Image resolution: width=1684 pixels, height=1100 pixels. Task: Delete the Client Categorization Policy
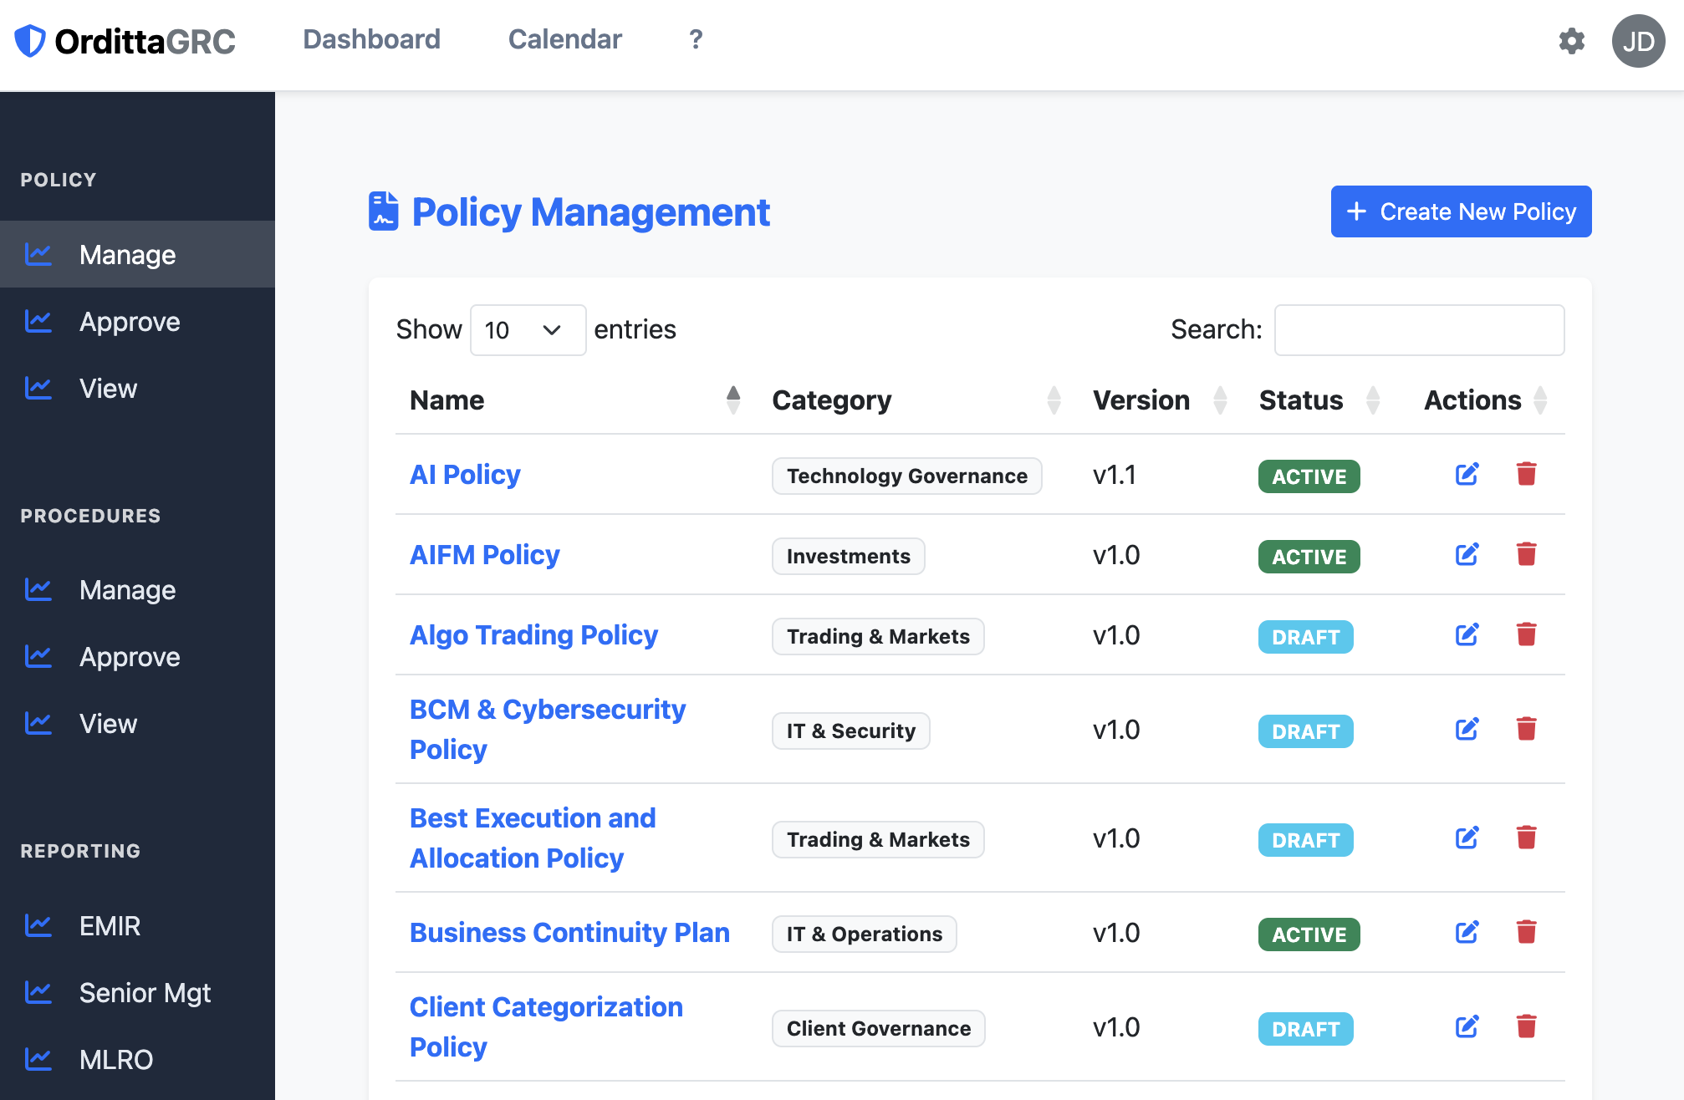coord(1527,1026)
